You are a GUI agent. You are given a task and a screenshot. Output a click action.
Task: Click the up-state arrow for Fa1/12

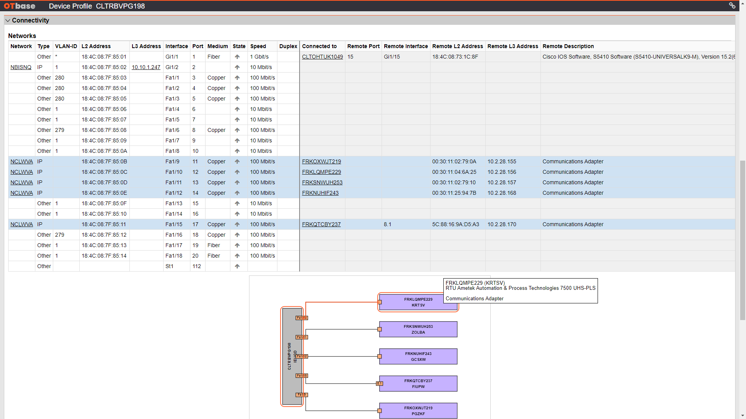click(237, 193)
